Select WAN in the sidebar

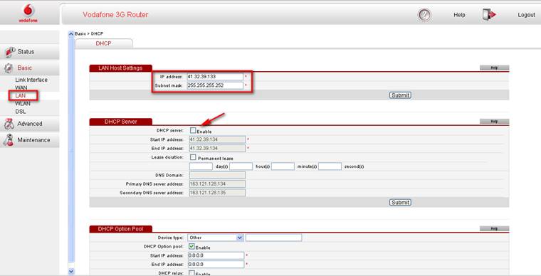click(21, 88)
